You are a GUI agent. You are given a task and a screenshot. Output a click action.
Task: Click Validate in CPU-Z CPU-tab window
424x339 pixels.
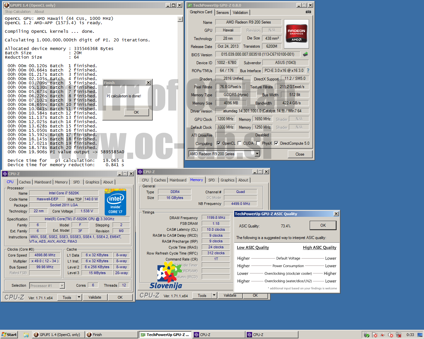click(95, 297)
